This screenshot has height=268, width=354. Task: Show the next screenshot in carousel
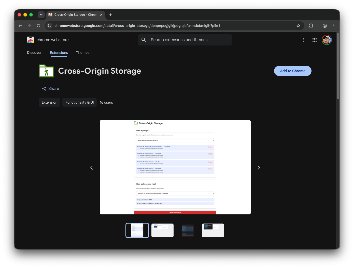click(x=259, y=168)
